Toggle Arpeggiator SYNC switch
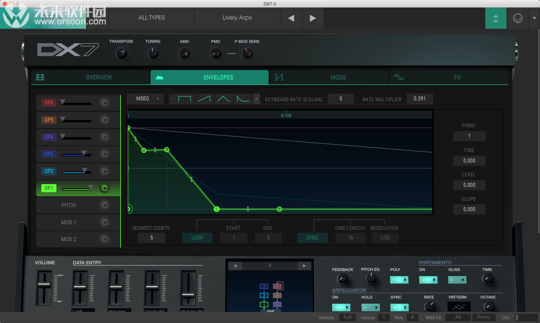 point(399,307)
